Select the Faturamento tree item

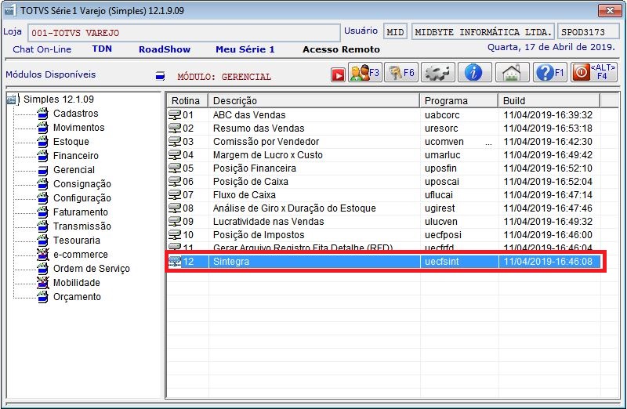pos(81,212)
